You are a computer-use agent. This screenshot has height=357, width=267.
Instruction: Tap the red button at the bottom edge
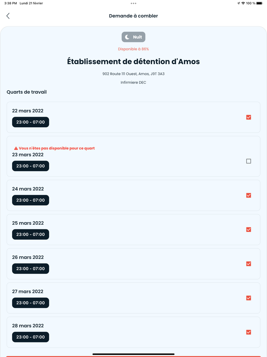pos(133,356)
